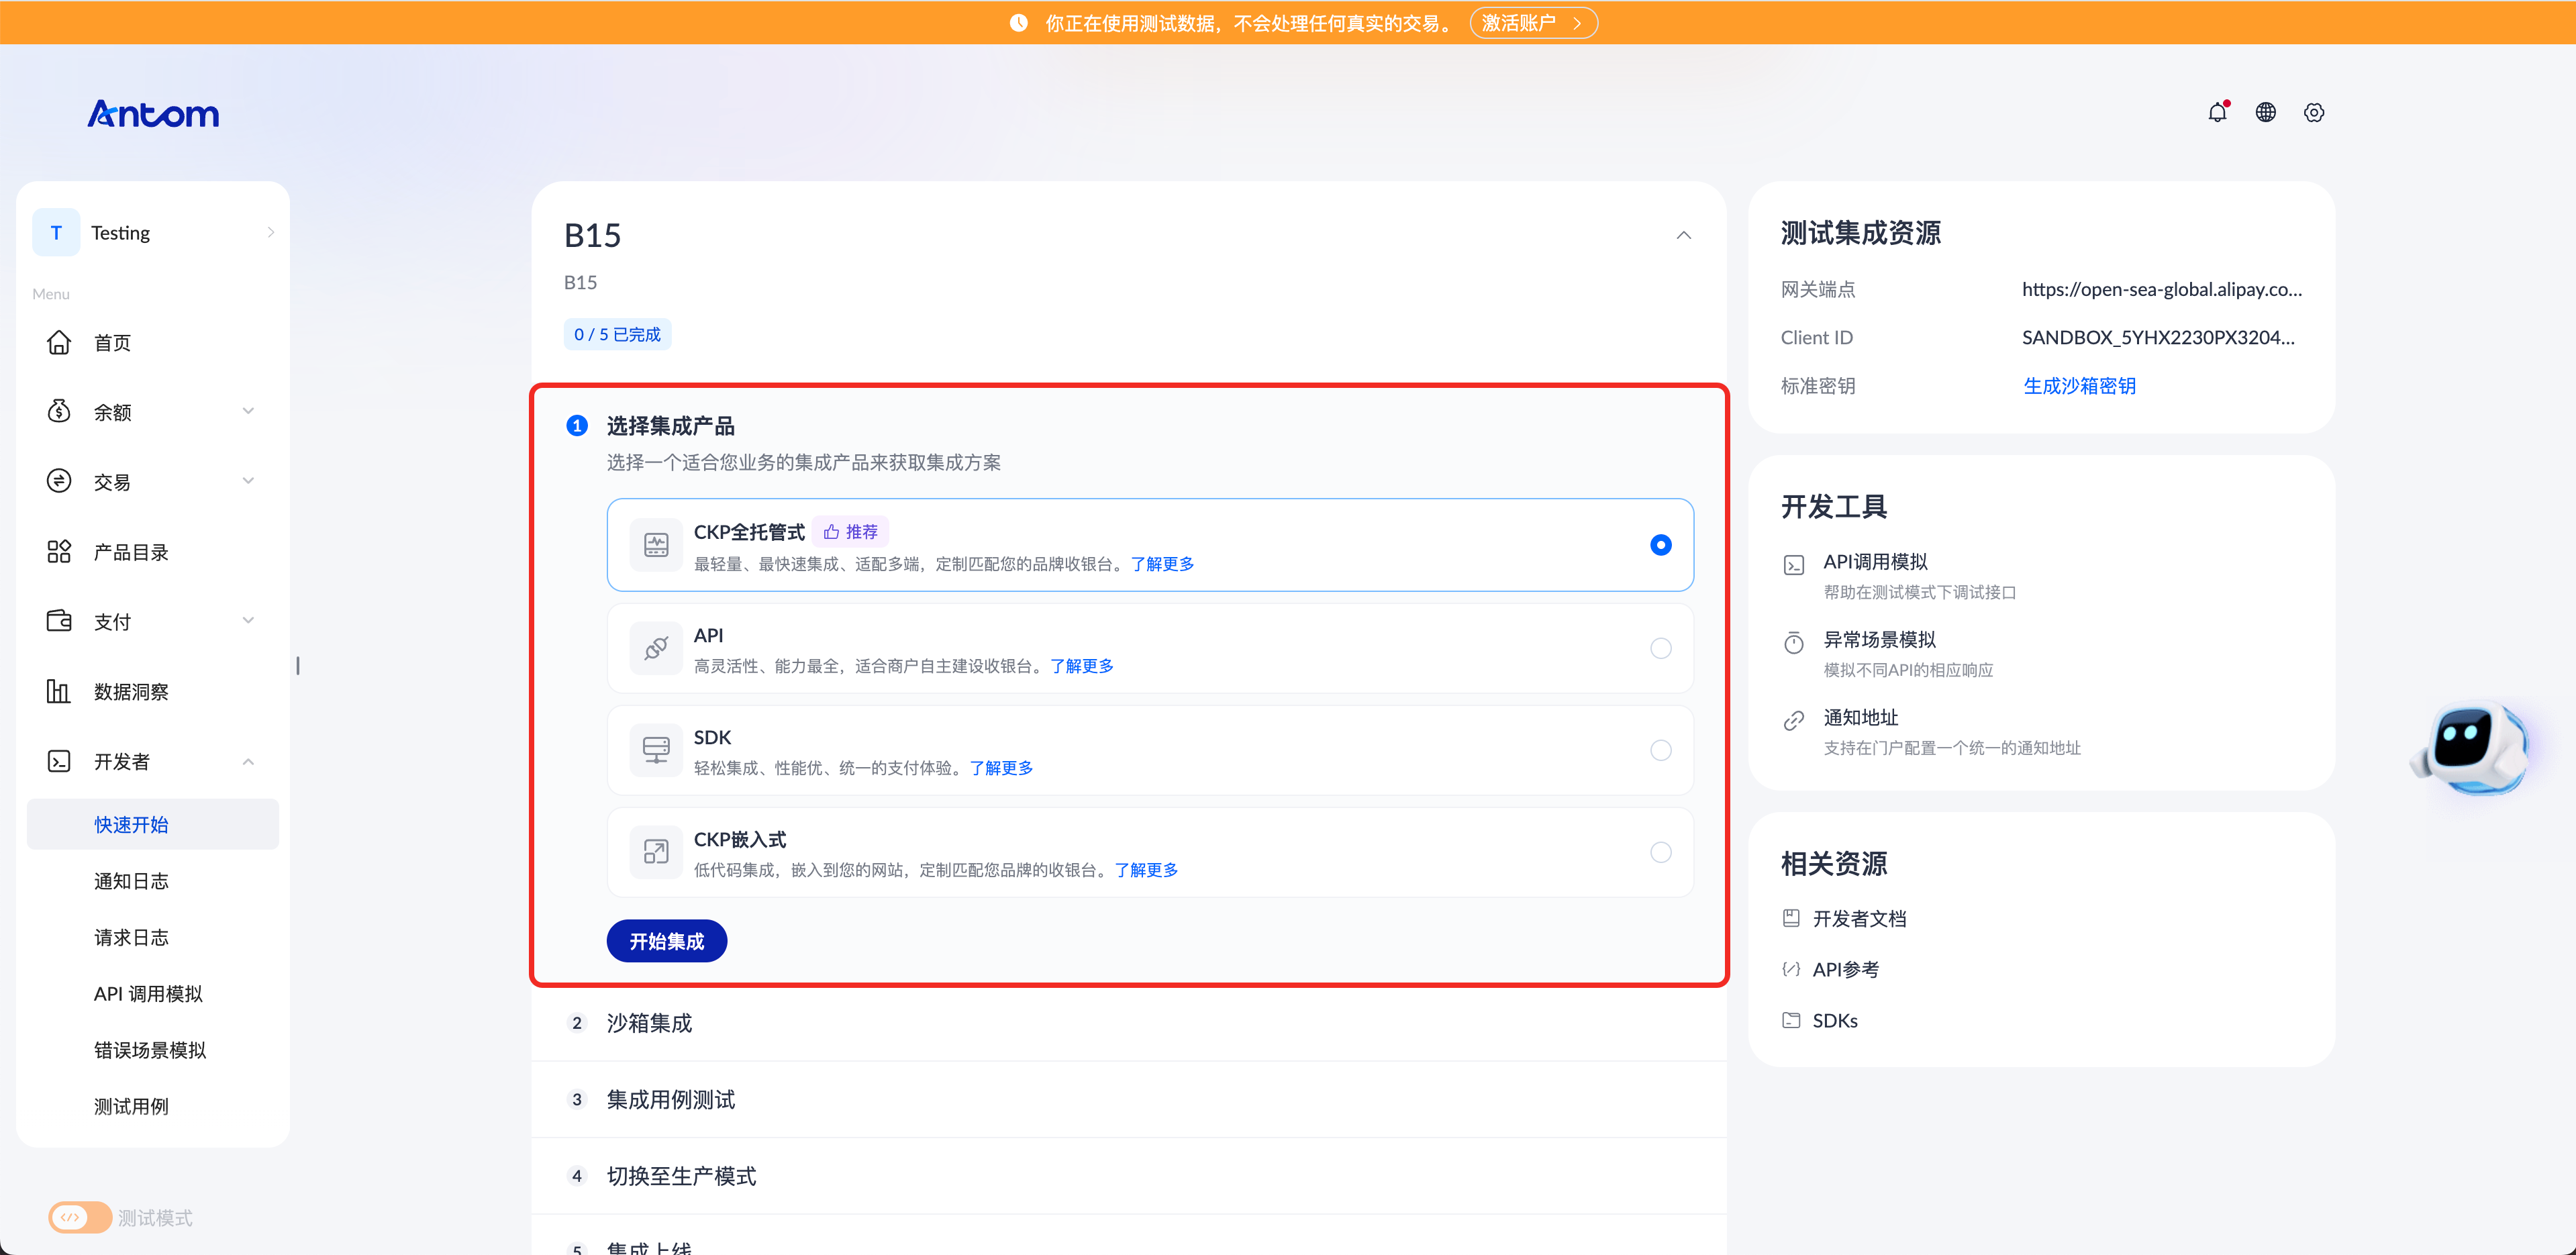Click the CKP嵌入式 product icon

click(656, 852)
